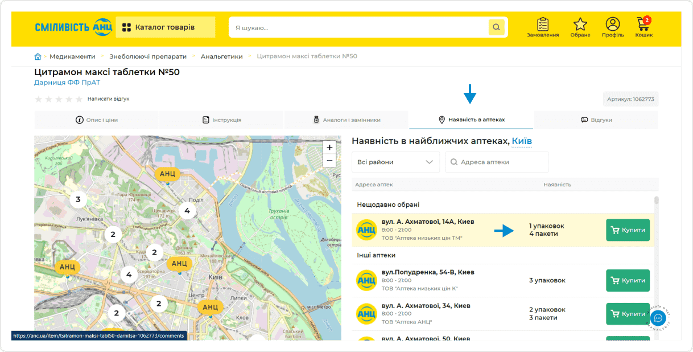Click the Київ city link
The image size is (693, 352).
pos(522,141)
